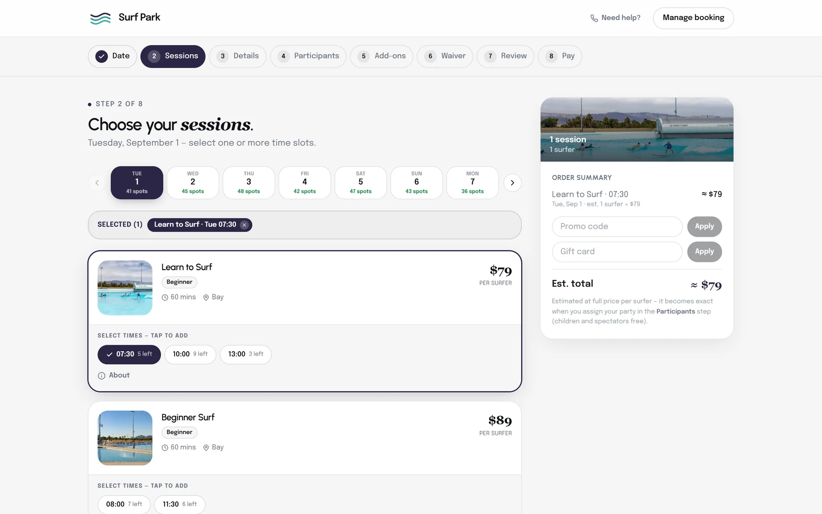
Task: Click the Beginner Surf title
Action: tap(188, 417)
